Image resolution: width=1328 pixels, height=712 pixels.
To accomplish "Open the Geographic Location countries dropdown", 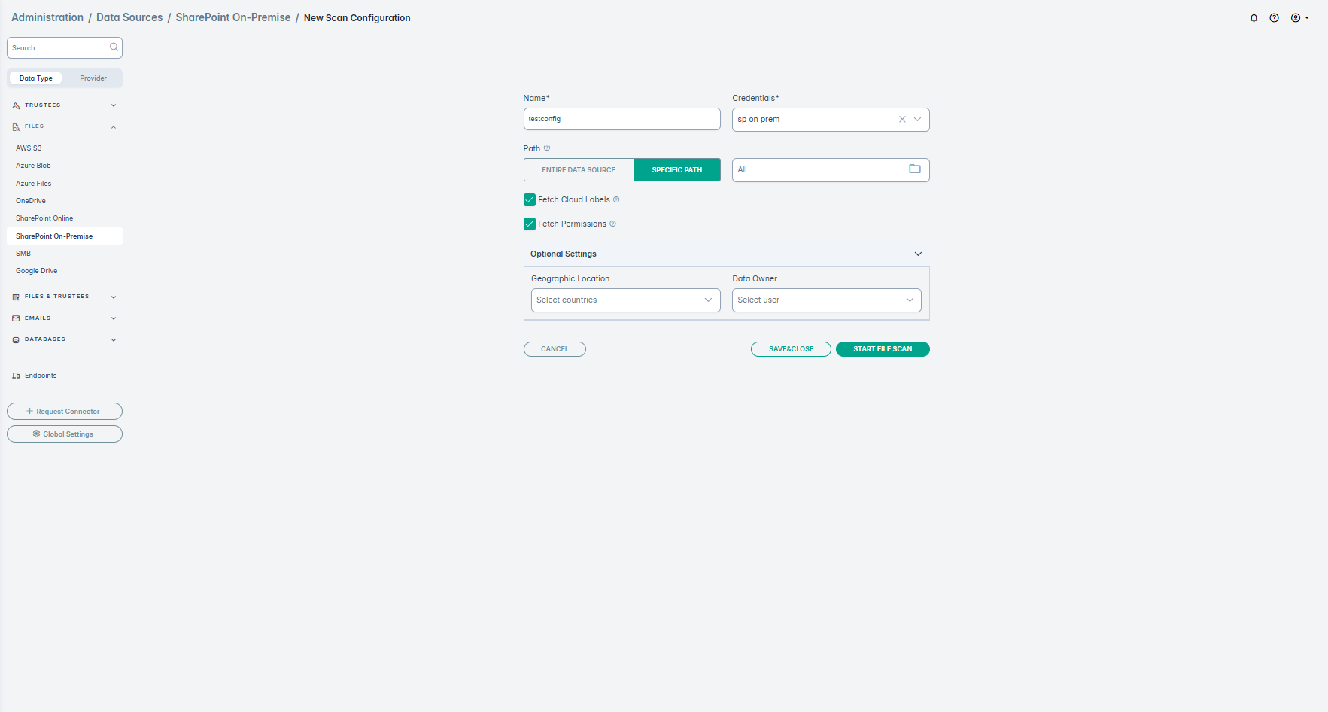I will pos(625,300).
